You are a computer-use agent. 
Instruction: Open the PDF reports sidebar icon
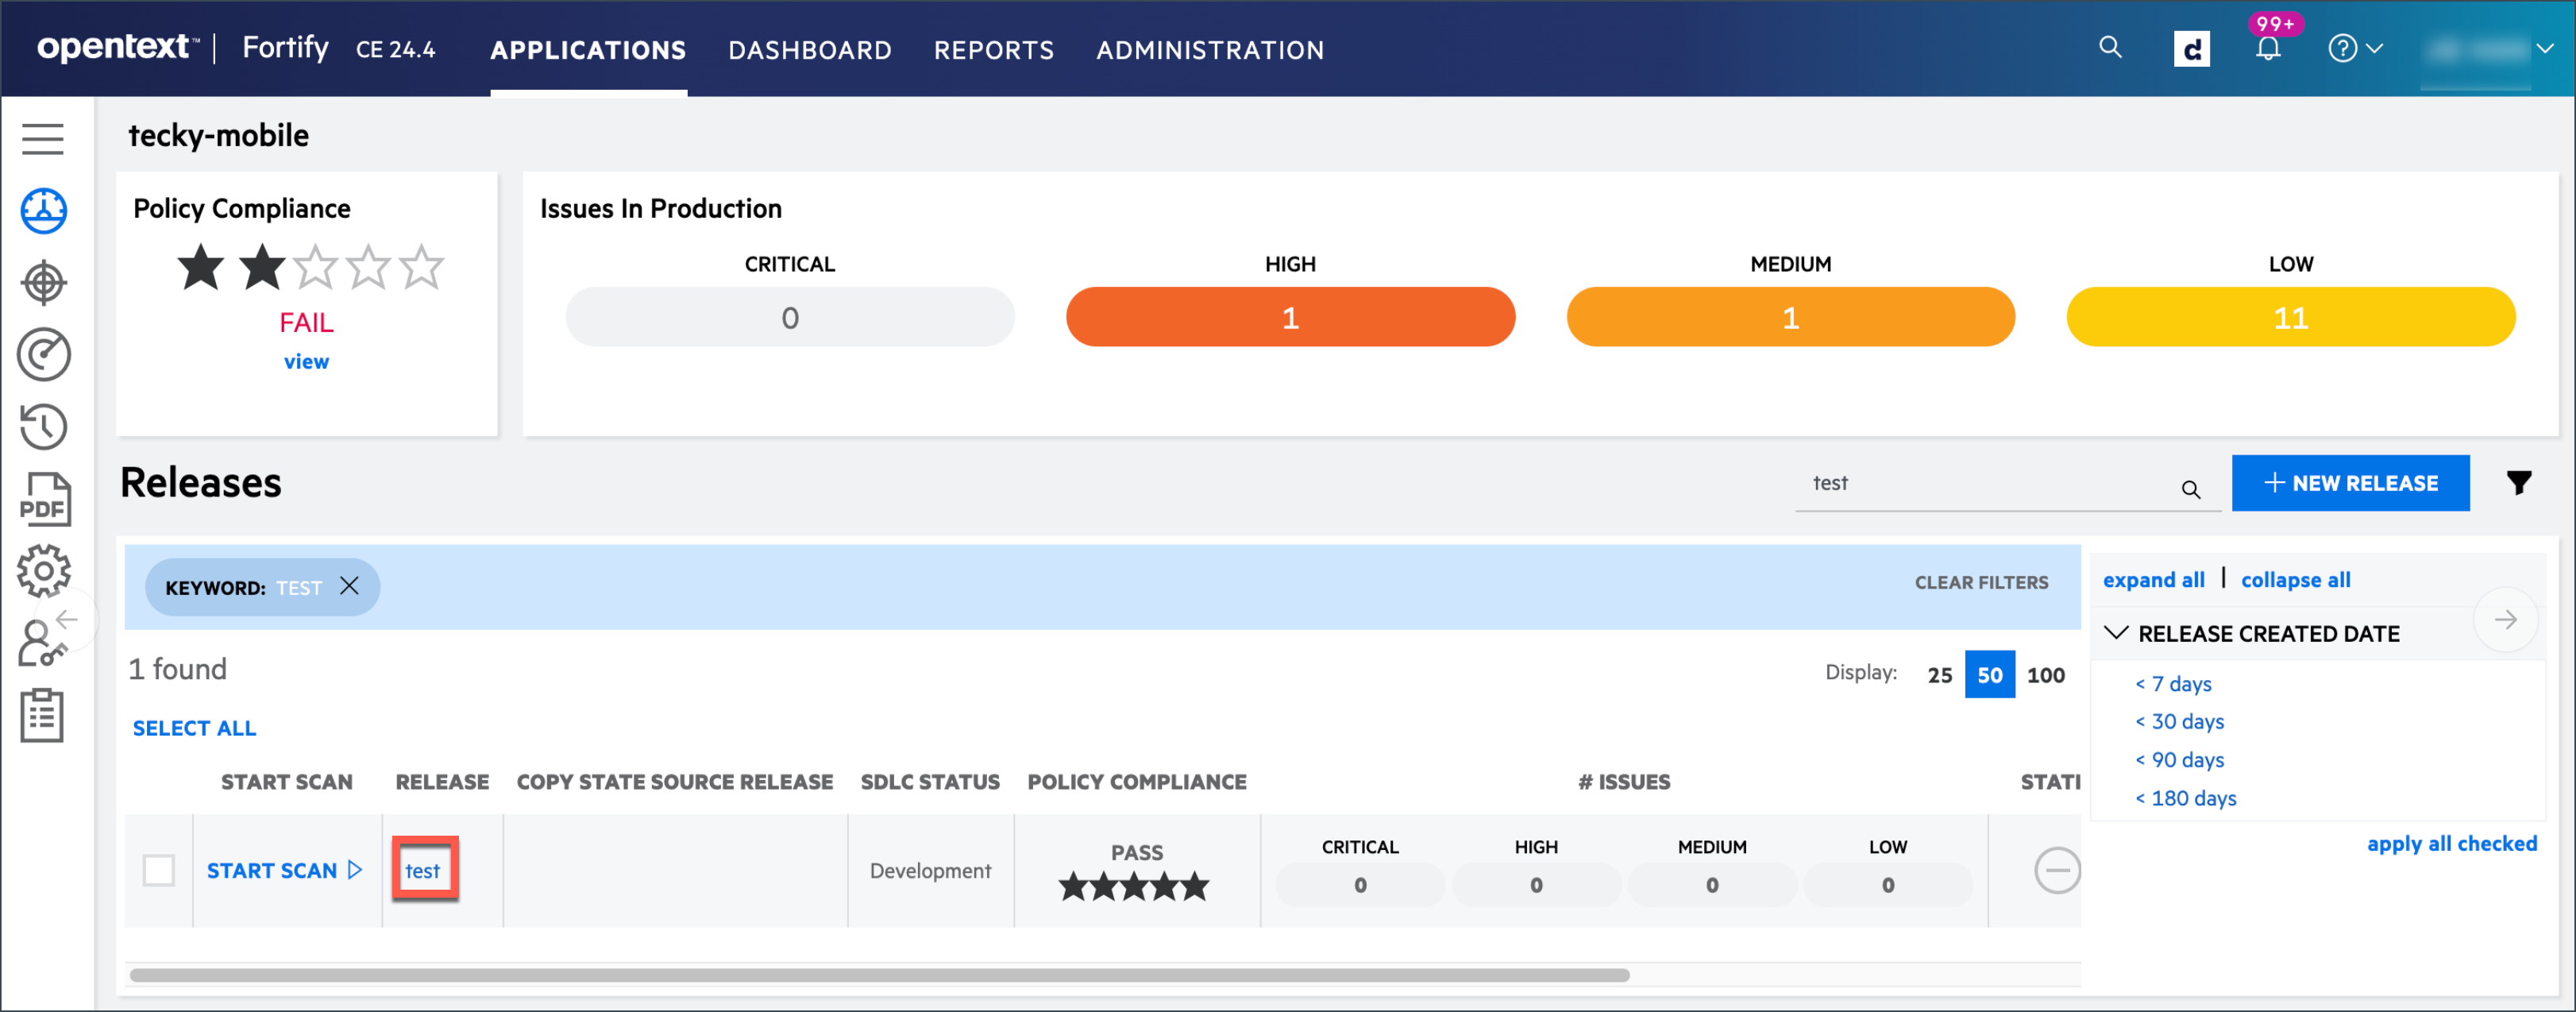[x=44, y=499]
